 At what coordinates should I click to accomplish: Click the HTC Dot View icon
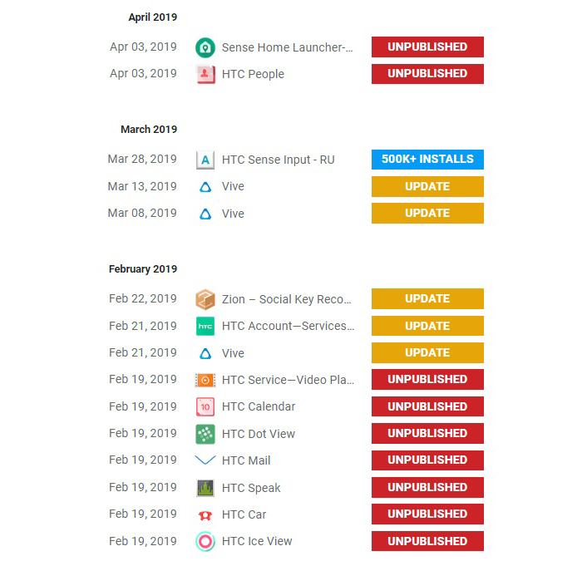[x=205, y=434]
